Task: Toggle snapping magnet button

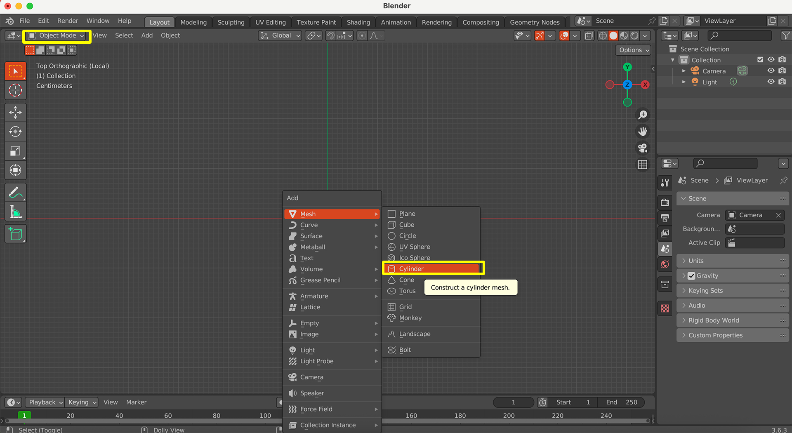Action: pos(330,36)
